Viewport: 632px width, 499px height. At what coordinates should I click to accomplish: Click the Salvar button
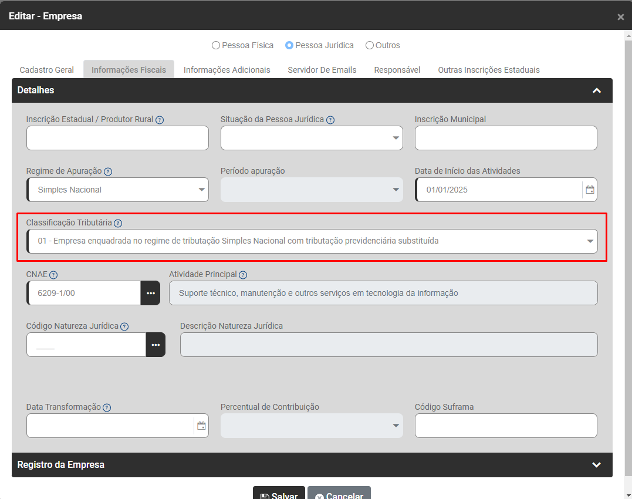[x=279, y=495]
